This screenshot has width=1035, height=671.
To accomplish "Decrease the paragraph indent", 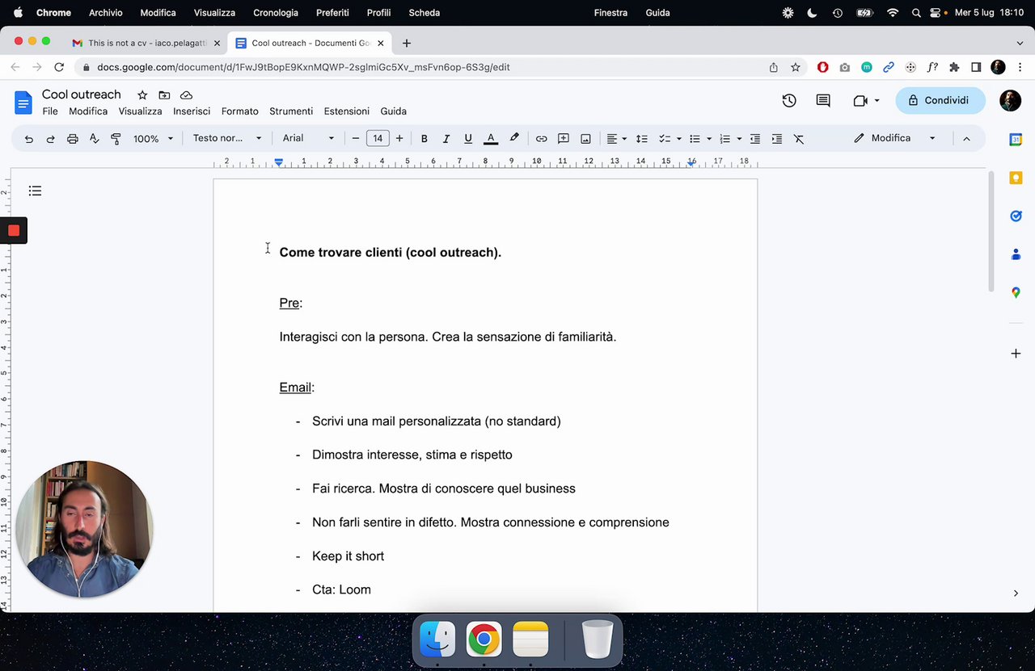I will point(755,139).
